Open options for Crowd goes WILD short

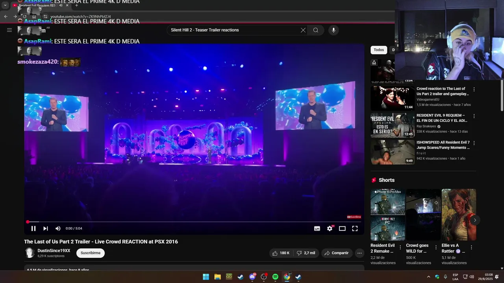[x=436, y=247]
